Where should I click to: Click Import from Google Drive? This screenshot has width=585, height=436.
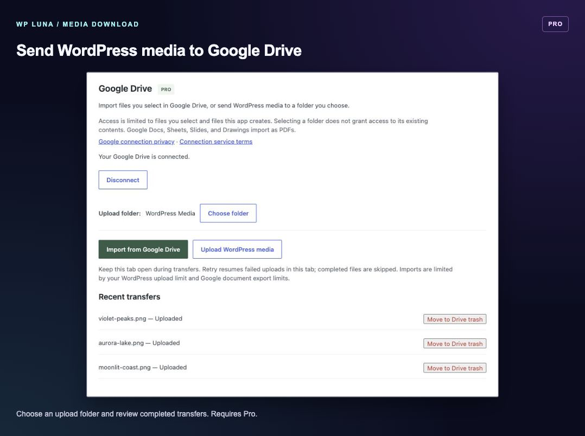click(143, 249)
